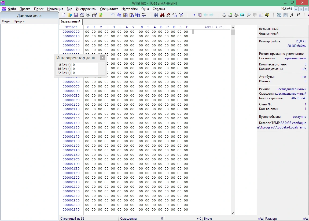This screenshot has height=221, width=309.
Task: Open the Поиск menu
Action: click(39, 9)
